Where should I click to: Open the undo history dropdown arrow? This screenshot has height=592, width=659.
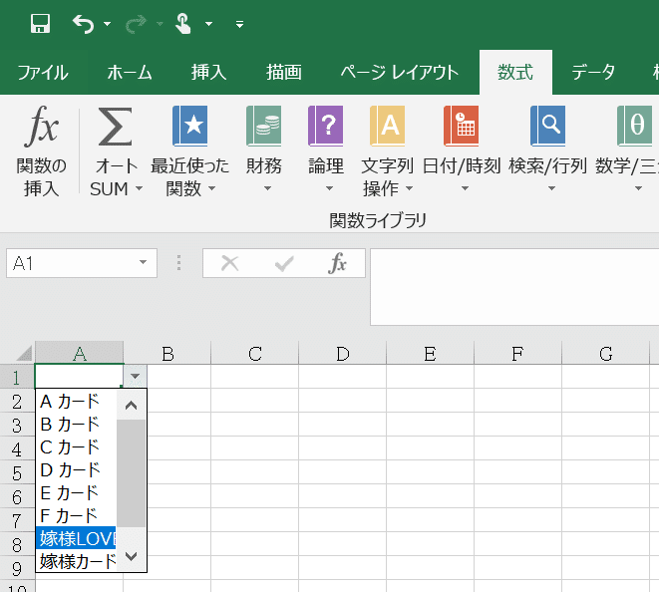click(107, 24)
